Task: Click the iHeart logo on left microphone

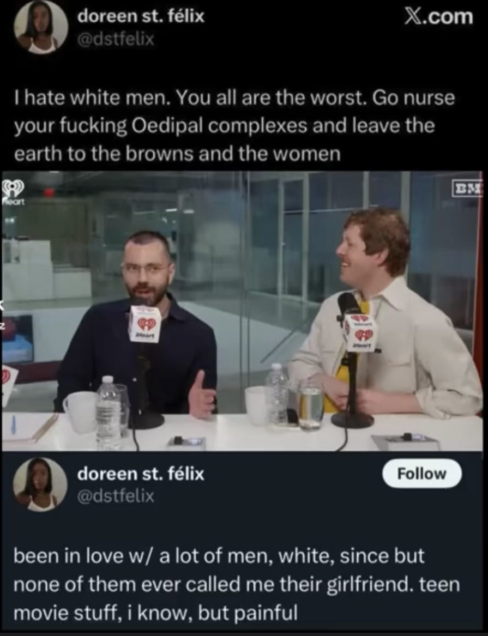Action: point(145,324)
